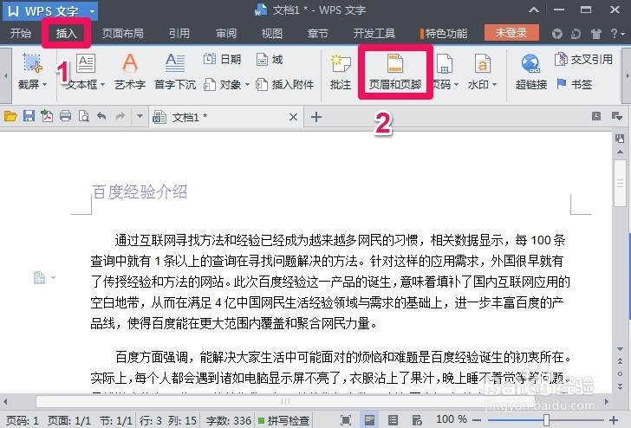Expand 对象 dropdown arrow
The width and height of the screenshot is (631, 428).
pos(247,85)
